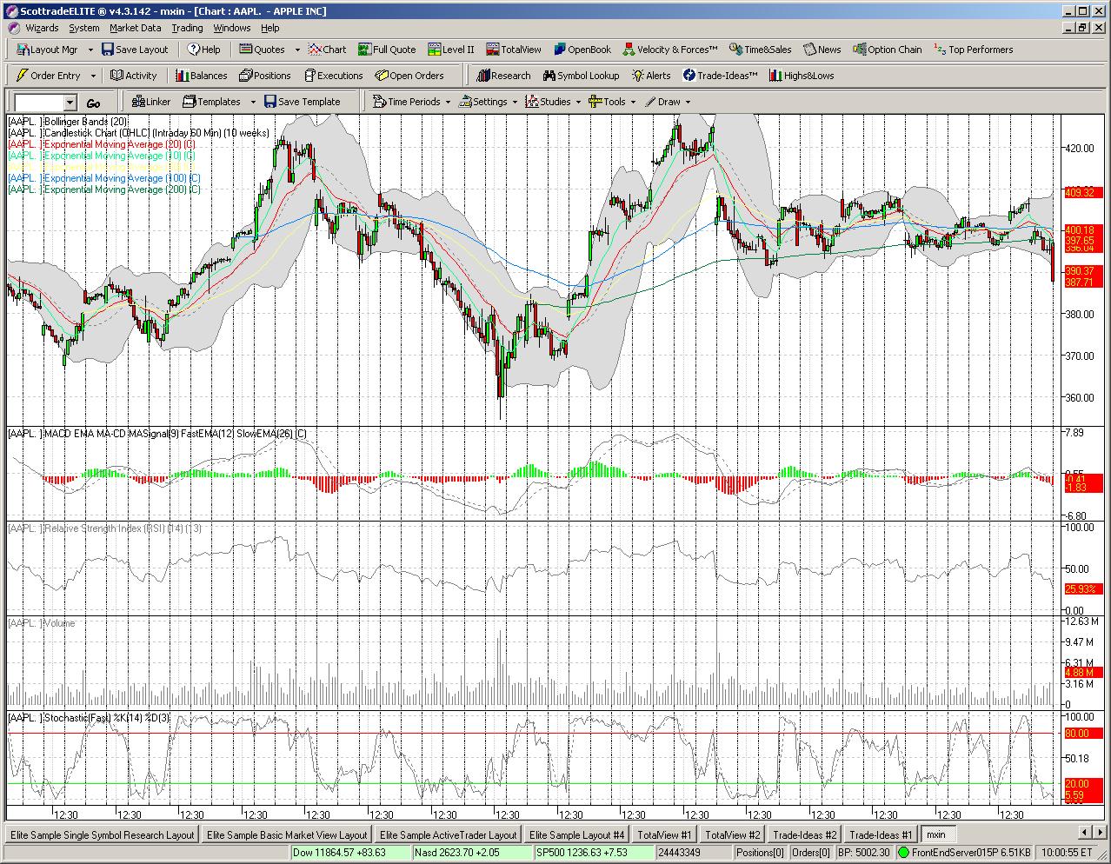Expand the Templates dropdown

253,102
